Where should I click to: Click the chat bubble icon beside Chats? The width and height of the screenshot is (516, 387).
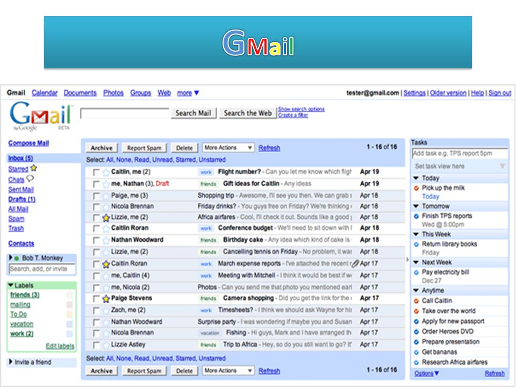click(x=30, y=178)
